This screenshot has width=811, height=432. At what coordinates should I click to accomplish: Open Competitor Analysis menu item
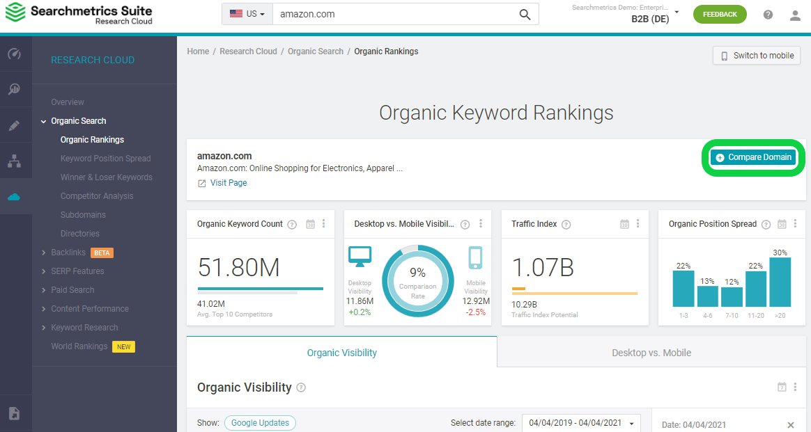coord(97,196)
